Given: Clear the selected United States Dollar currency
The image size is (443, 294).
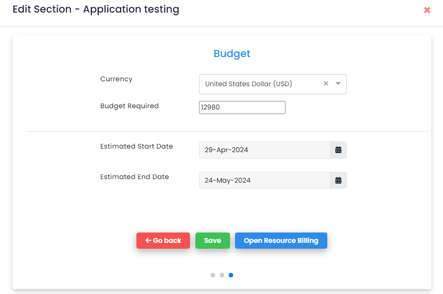Looking at the screenshot, I should 326,83.
